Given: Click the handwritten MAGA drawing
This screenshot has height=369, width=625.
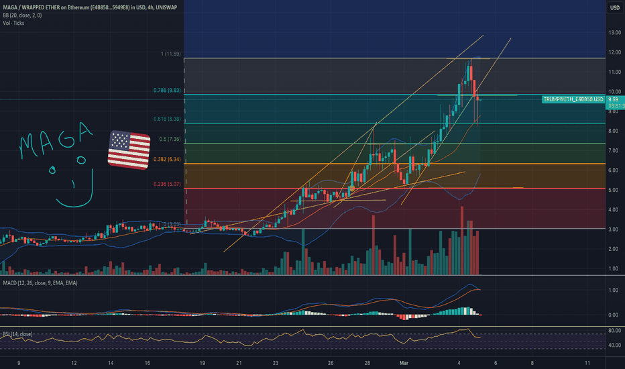Looking at the screenshot, I should pyautogui.click(x=56, y=140).
